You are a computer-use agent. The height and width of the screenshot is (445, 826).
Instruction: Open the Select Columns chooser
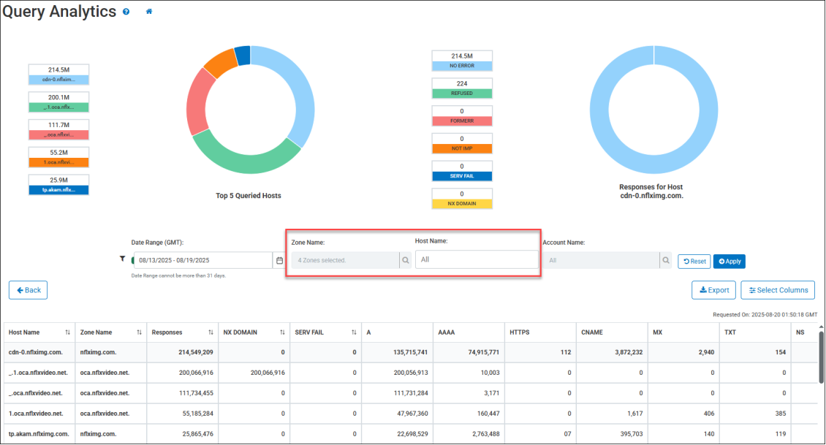[x=778, y=290]
